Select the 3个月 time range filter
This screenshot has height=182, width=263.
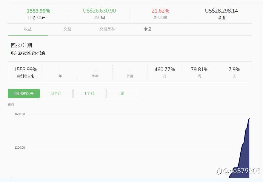56,93
